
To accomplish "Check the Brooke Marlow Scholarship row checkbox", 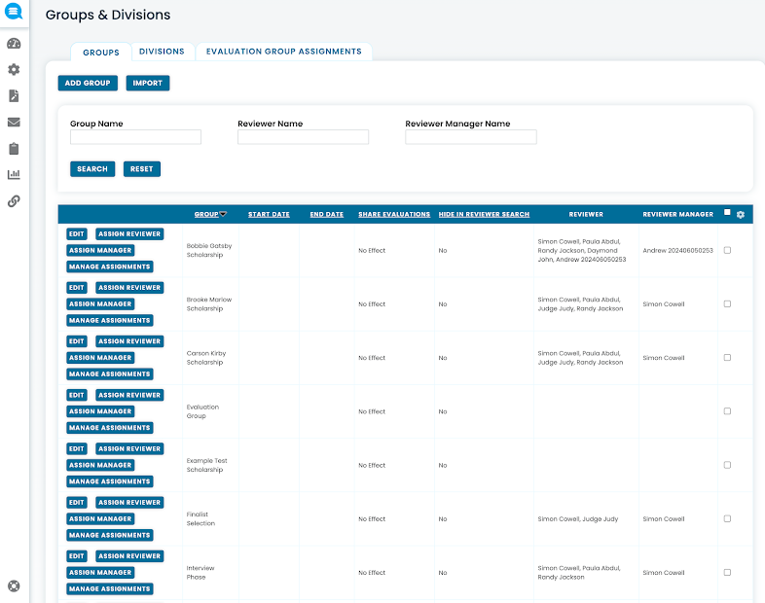I will tap(727, 303).
